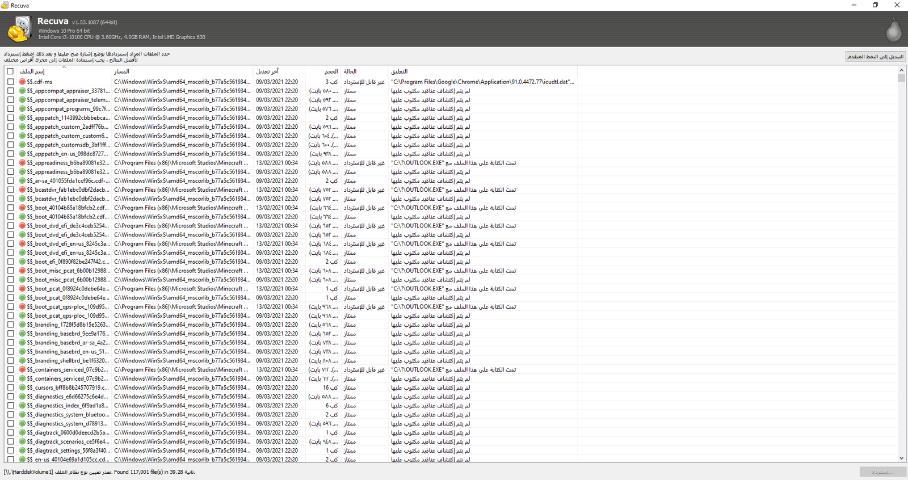Click the إسترداد recover button at bottom
Screen dimensions: 908x480
(x=882, y=472)
